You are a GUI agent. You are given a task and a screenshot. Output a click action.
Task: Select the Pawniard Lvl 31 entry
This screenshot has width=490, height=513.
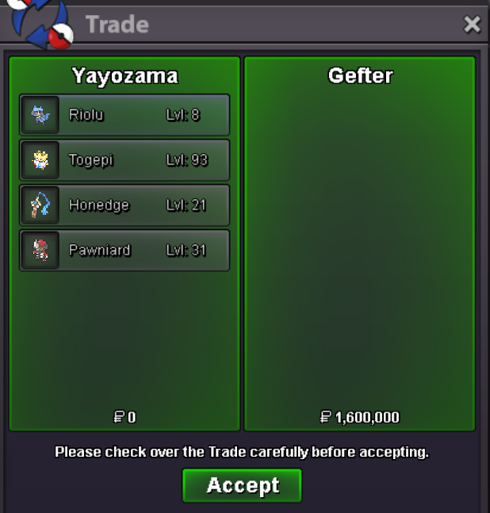[x=124, y=251]
